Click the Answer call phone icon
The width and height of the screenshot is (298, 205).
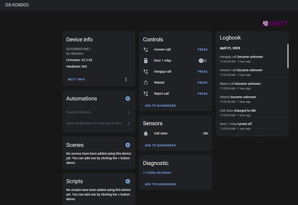(146, 50)
